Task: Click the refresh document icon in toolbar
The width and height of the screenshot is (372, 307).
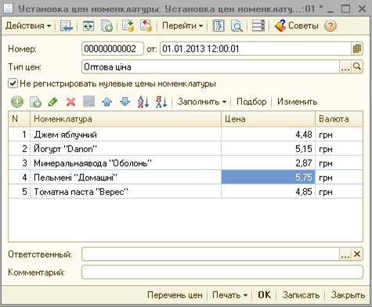Action: pyautogui.click(x=88, y=26)
